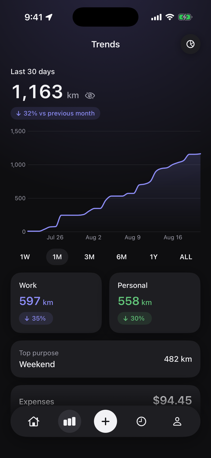211x458 pixels.
Task: Open the pie chart breakdown icon
Action: coord(190,44)
